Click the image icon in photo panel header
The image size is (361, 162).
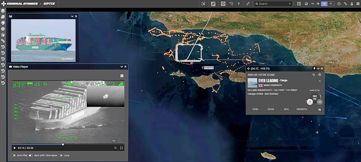[x=11, y=16]
